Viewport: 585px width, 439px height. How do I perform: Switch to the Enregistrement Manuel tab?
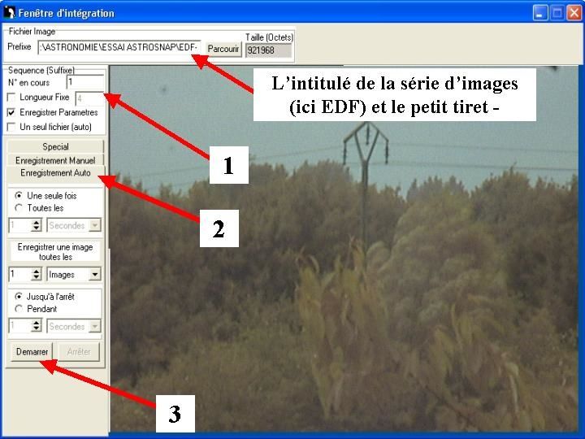pyautogui.click(x=55, y=160)
